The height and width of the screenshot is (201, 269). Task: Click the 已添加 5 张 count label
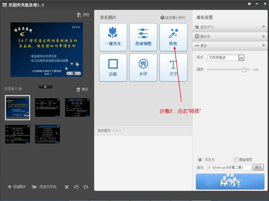13,89
